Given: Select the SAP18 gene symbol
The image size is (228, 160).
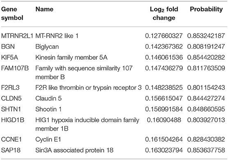Looking at the screenshot, I should [11, 150].
